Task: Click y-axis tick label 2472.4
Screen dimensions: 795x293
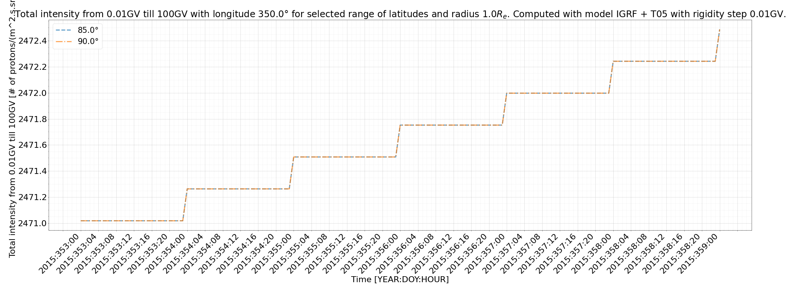Action: [33, 41]
